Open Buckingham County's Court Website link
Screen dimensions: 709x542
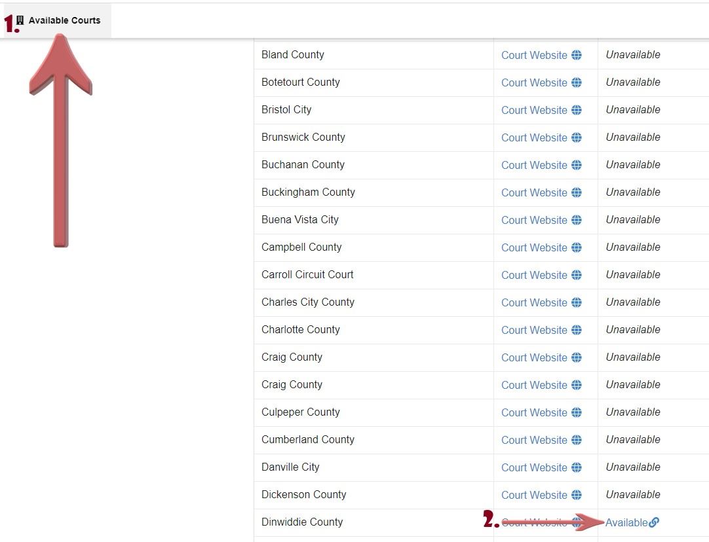coord(534,192)
